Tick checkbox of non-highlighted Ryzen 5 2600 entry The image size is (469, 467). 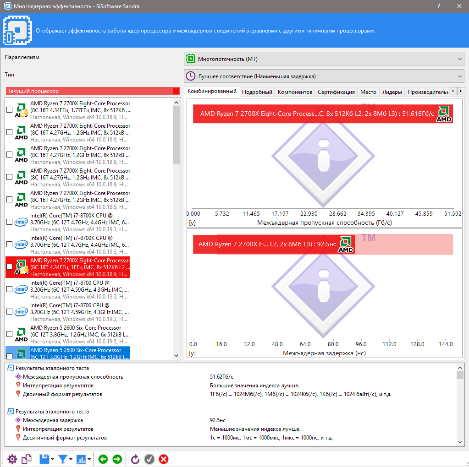click(x=9, y=334)
